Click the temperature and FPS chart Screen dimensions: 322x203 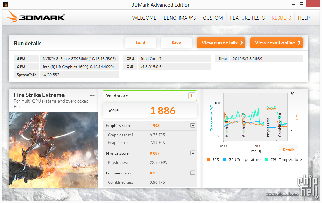(255, 117)
